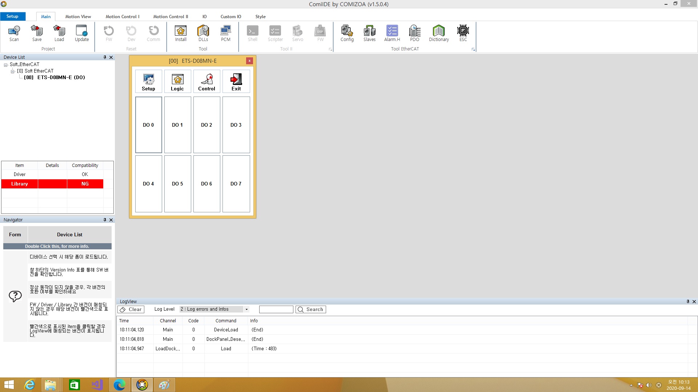This screenshot has height=392, width=698.
Task: Open the PCM tool
Action: coord(226,33)
